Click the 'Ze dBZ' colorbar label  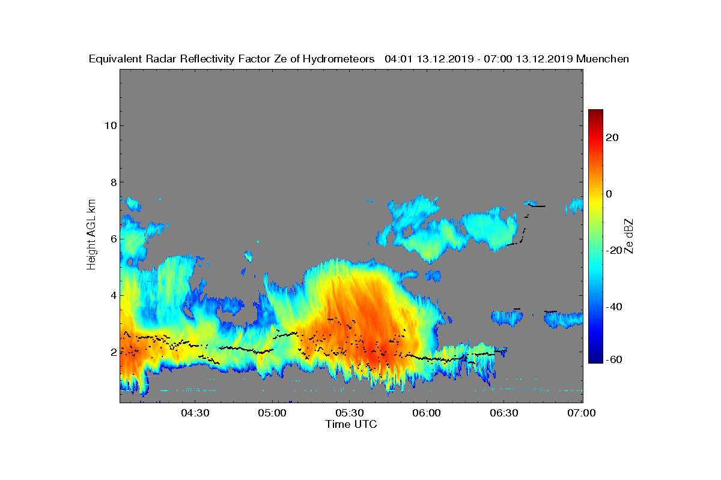click(629, 236)
